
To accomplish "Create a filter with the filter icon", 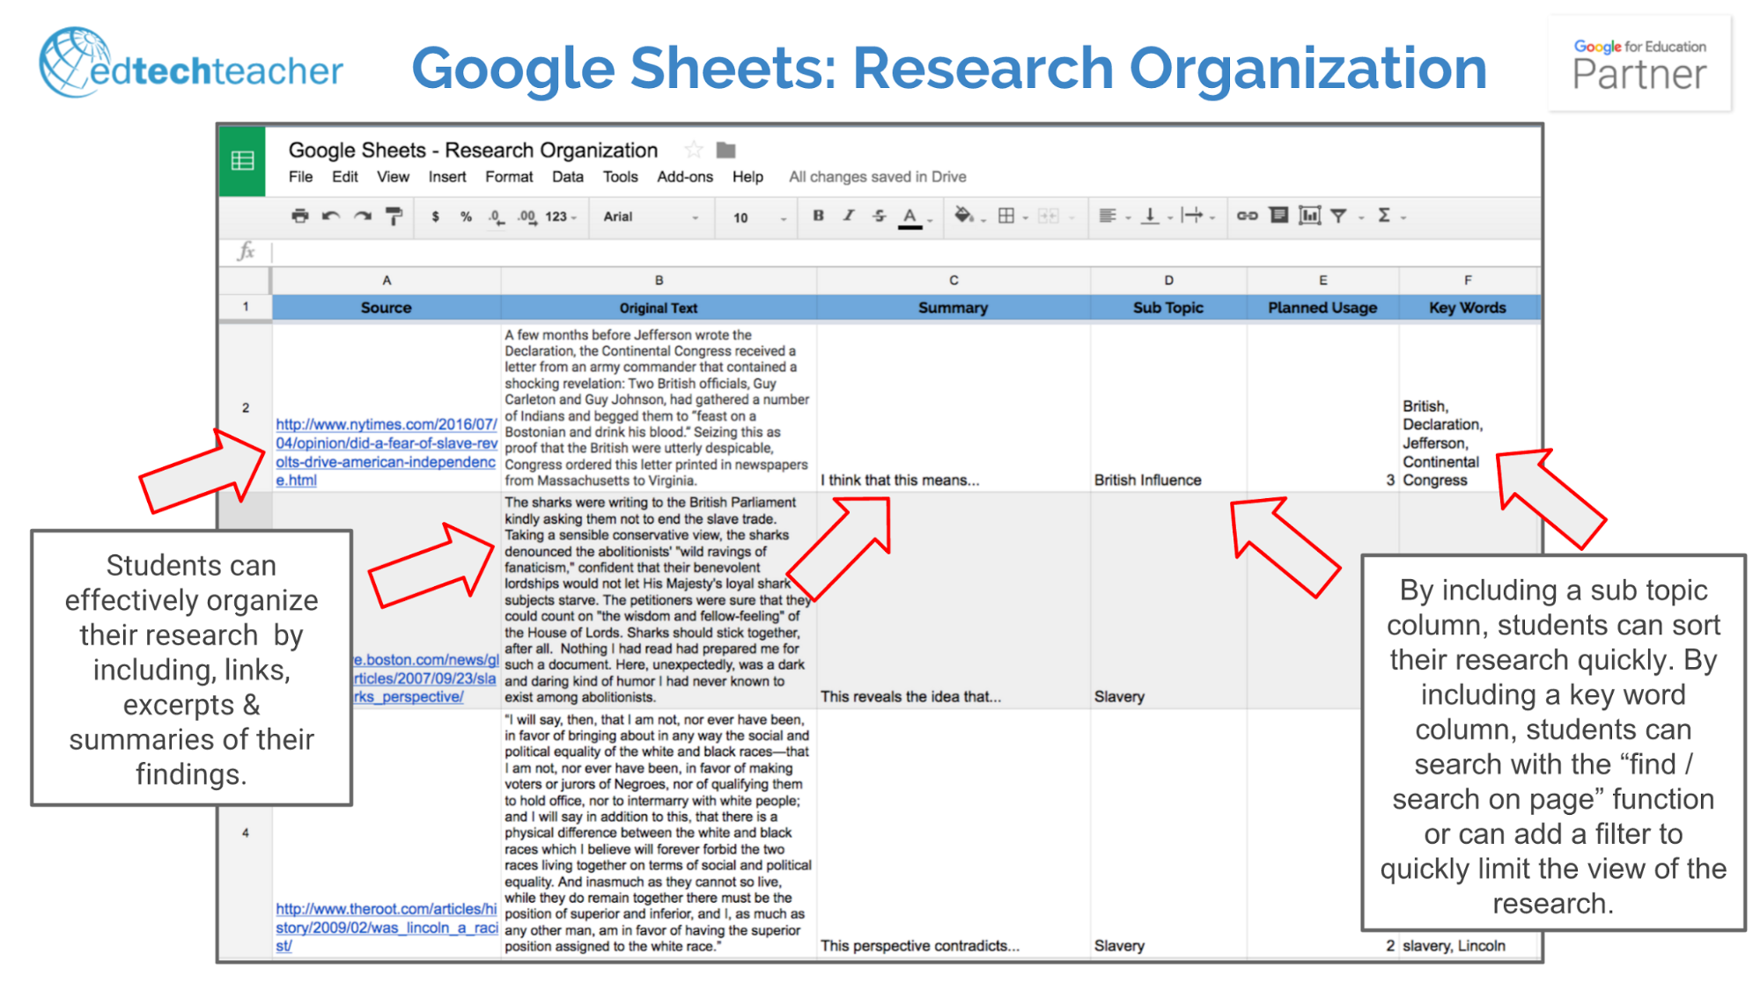I will click(x=1339, y=216).
